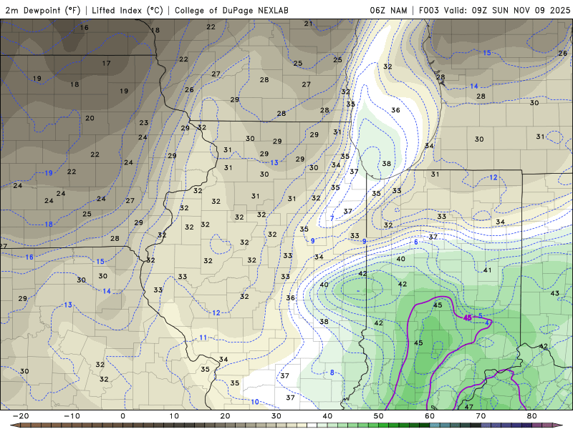
Task: Click the blue '4' lifted index contour label
Action: [x=487, y=323]
